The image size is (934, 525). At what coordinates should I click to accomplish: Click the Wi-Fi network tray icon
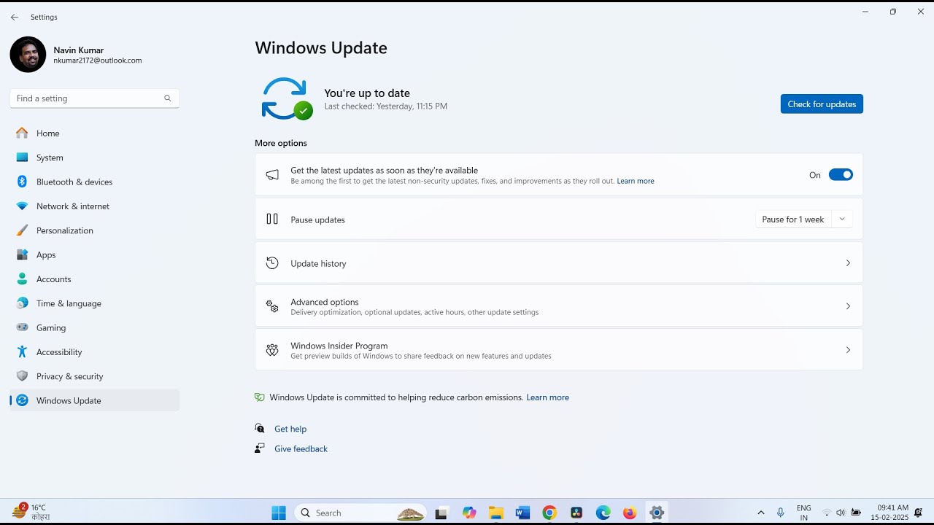[x=827, y=513]
